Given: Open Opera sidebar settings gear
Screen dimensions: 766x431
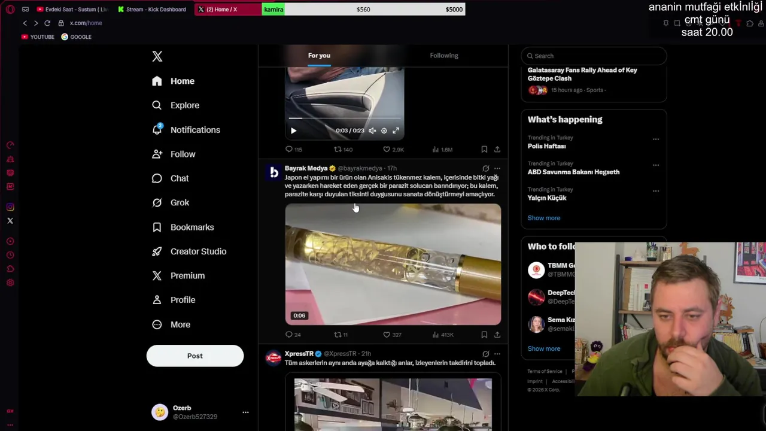Looking at the screenshot, I should point(10,283).
